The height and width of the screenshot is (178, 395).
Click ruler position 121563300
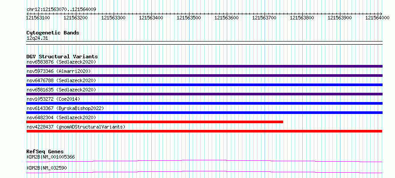(x=114, y=18)
